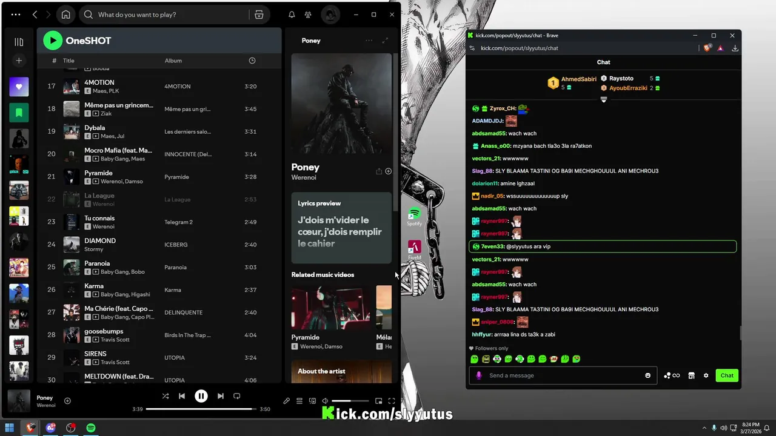
Task: Open 'Pyramide' related music video thumbnail
Action: (330, 308)
